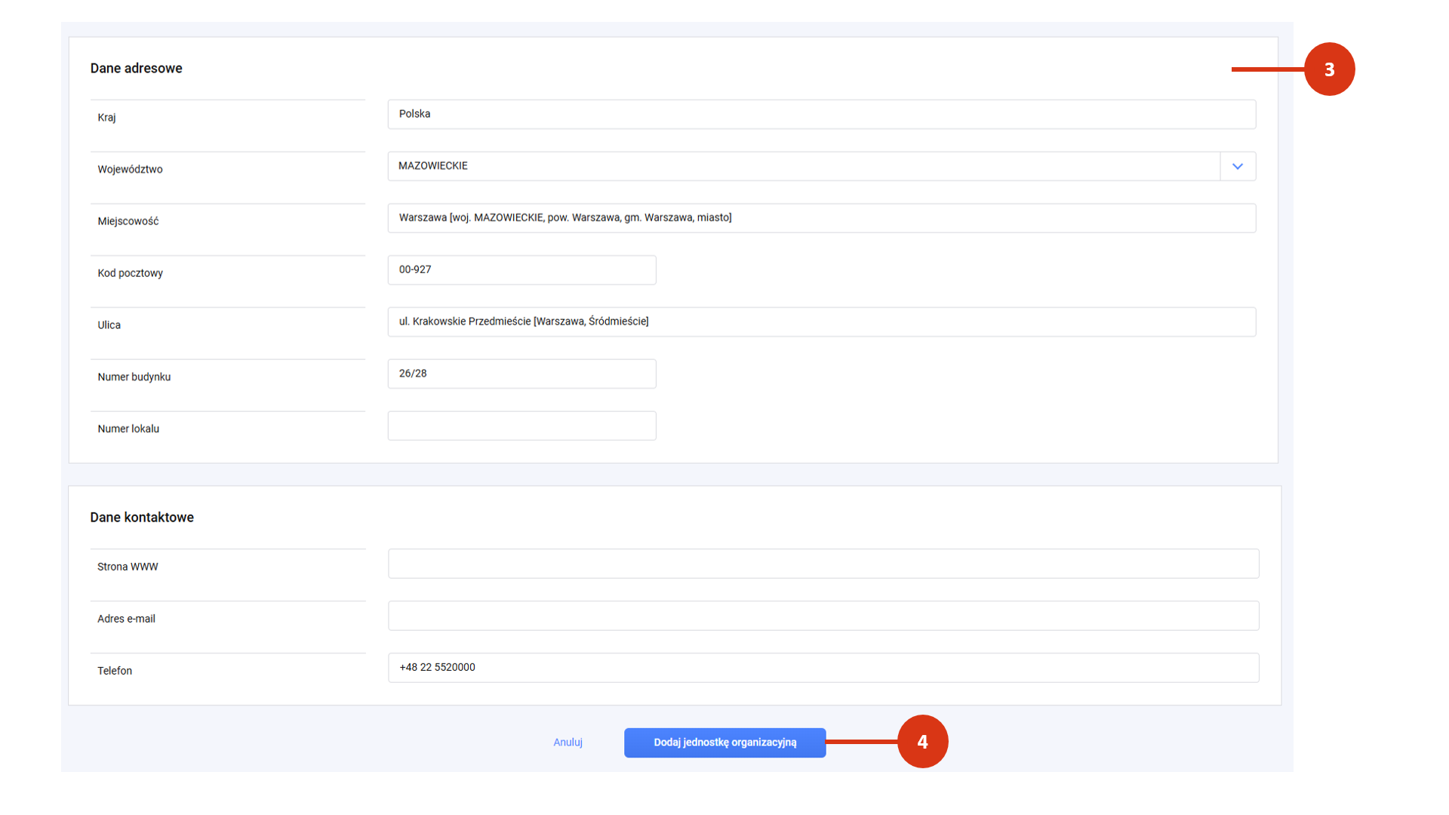The height and width of the screenshot is (815, 1449).
Task: Click the Dane kontaktowe heading
Action: click(x=142, y=518)
